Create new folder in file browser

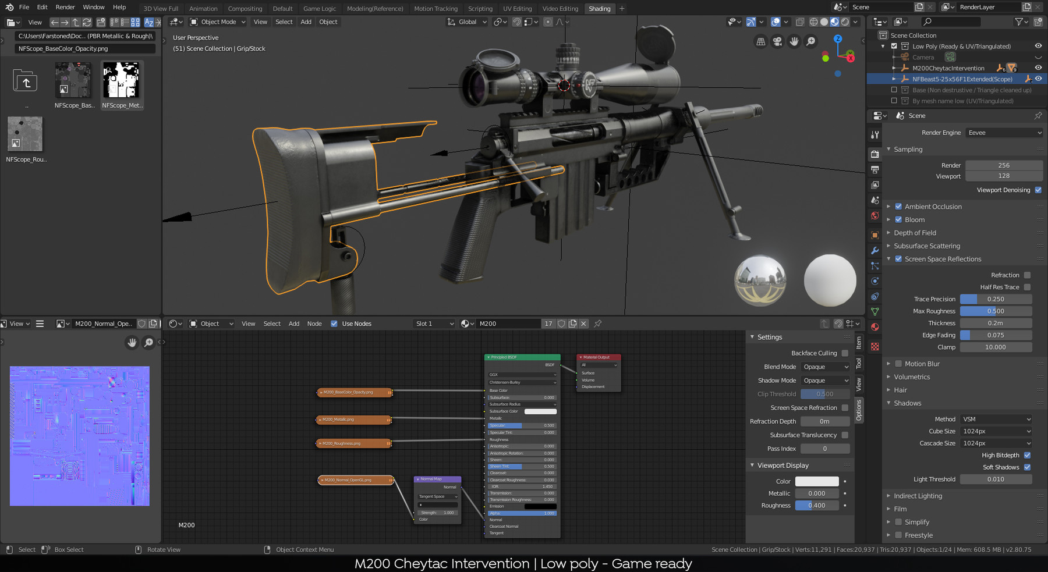point(101,22)
